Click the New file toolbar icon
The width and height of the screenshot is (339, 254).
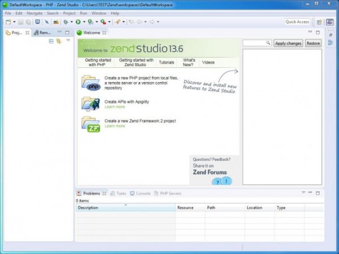[x=8, y=22]
